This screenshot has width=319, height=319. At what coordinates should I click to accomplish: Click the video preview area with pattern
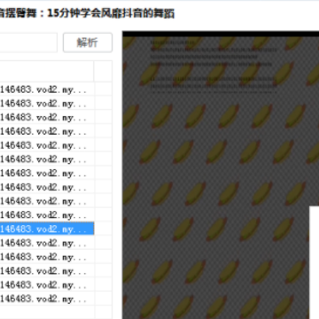point(221,175)
